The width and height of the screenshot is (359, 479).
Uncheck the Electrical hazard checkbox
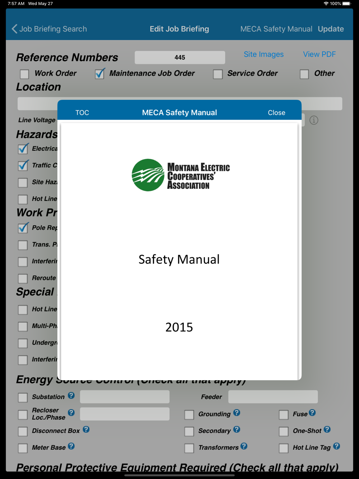pyautogui.click(x=23, y=149)
